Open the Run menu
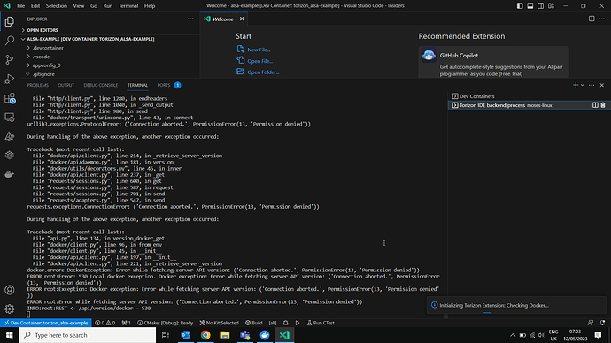 (x=108, y=6)
